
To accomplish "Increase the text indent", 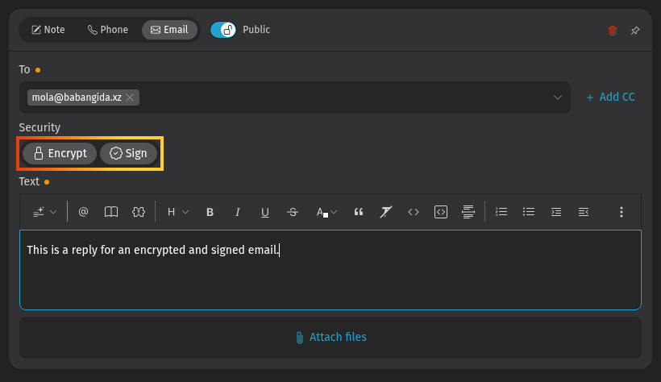I will [x=556, y=212].
